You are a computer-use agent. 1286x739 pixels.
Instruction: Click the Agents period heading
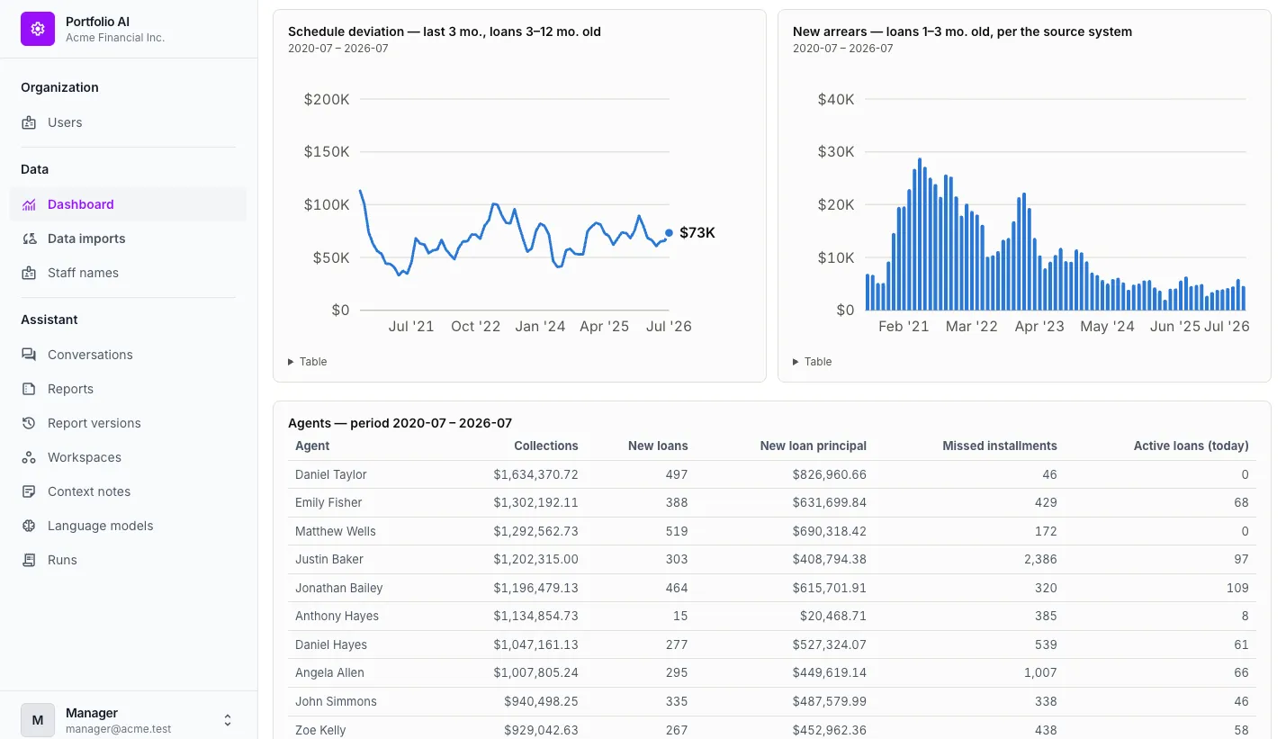(x=400, y=423)
